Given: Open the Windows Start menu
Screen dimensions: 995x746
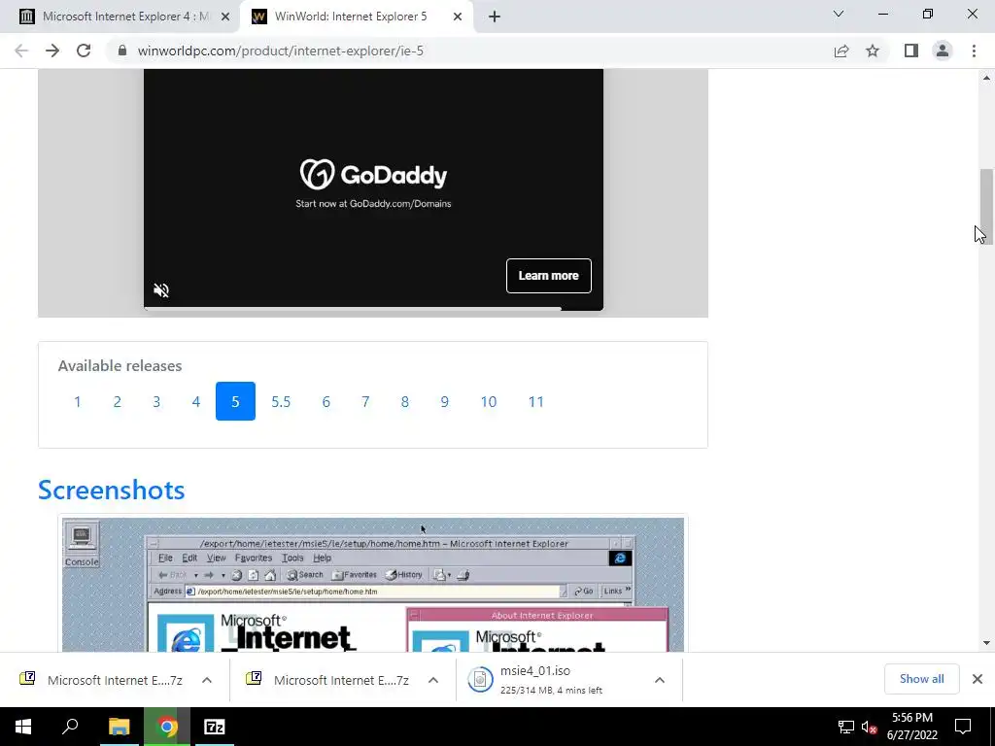Looking at the screenshot, I should (23, 727).
